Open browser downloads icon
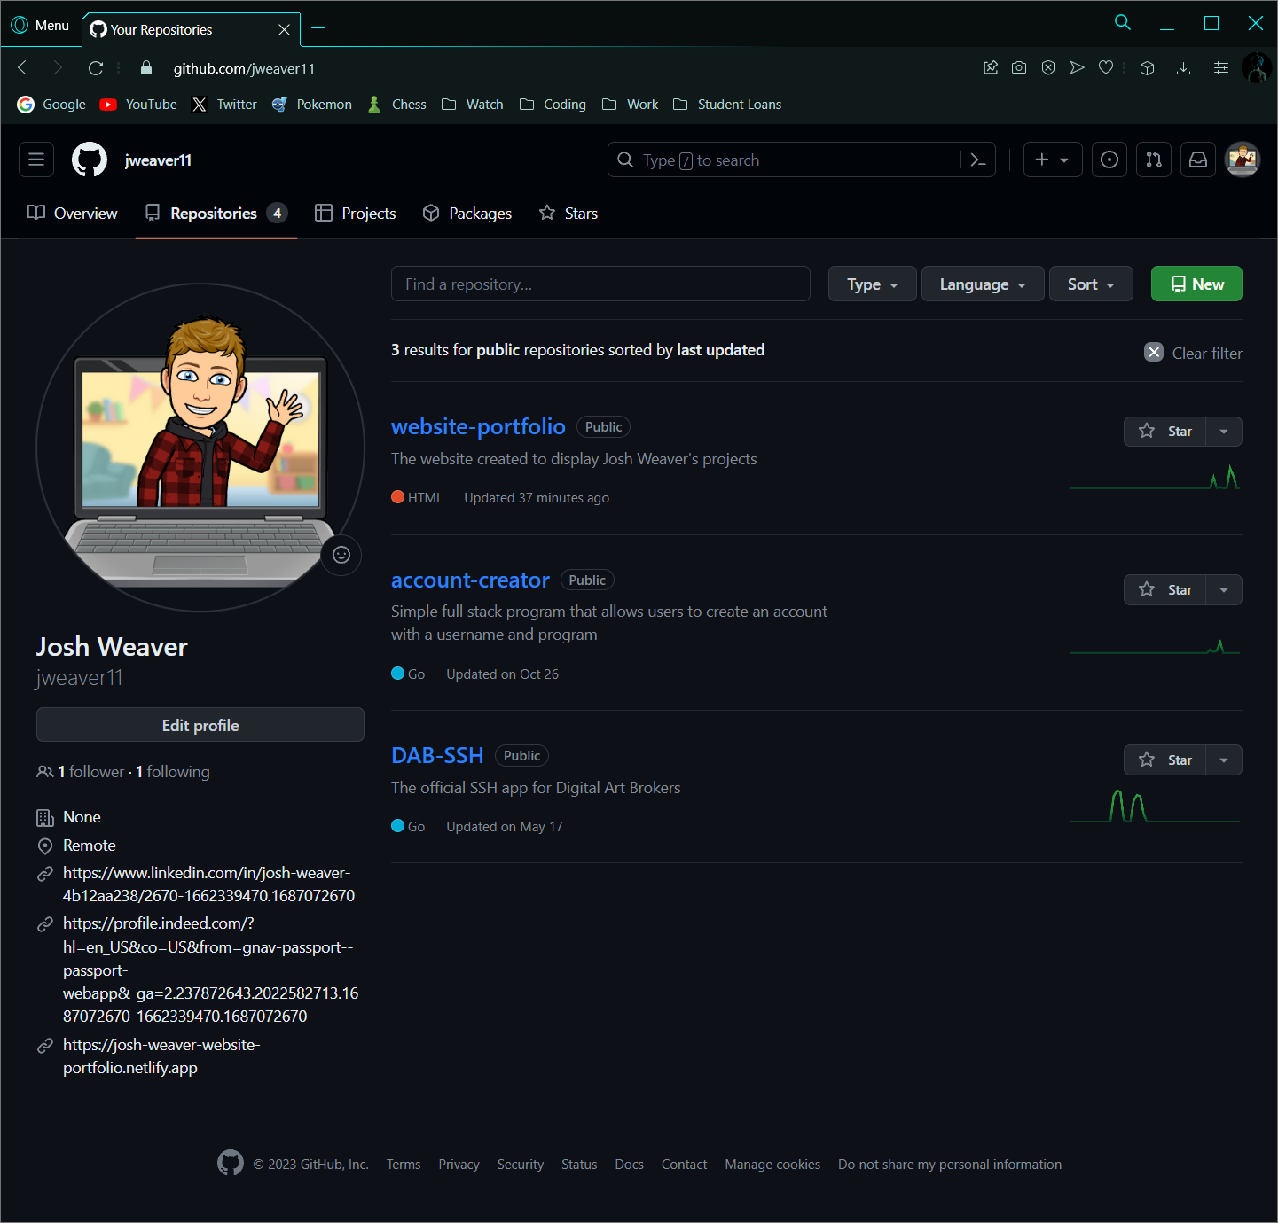Image resolution: width=1278 pixels, height=1223 pixels. click(x=1183, y=68)
